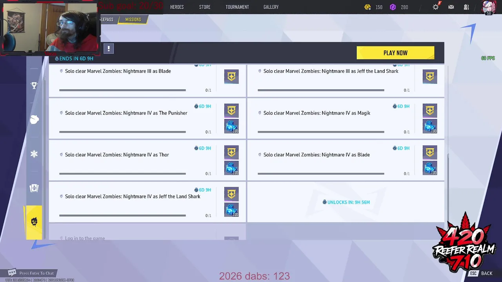Open the friends list icon

pyautogui.click(x=466, y=7)
